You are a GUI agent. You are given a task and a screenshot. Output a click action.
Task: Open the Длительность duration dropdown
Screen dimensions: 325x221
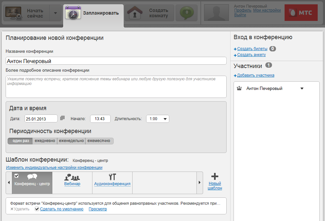[157, 119]
